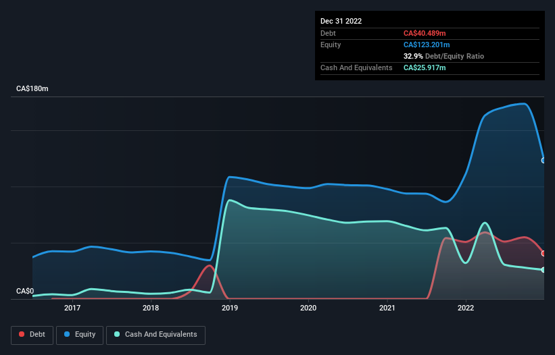Viewport: 555px width, 355px height.
Task: Toggle the Equity series legend button
Action: tap(80, 335)
